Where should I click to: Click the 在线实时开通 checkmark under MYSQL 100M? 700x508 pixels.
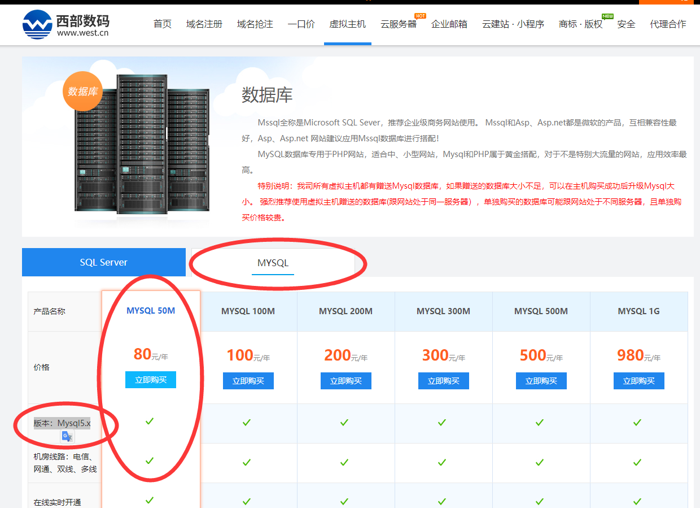[247, 501]
